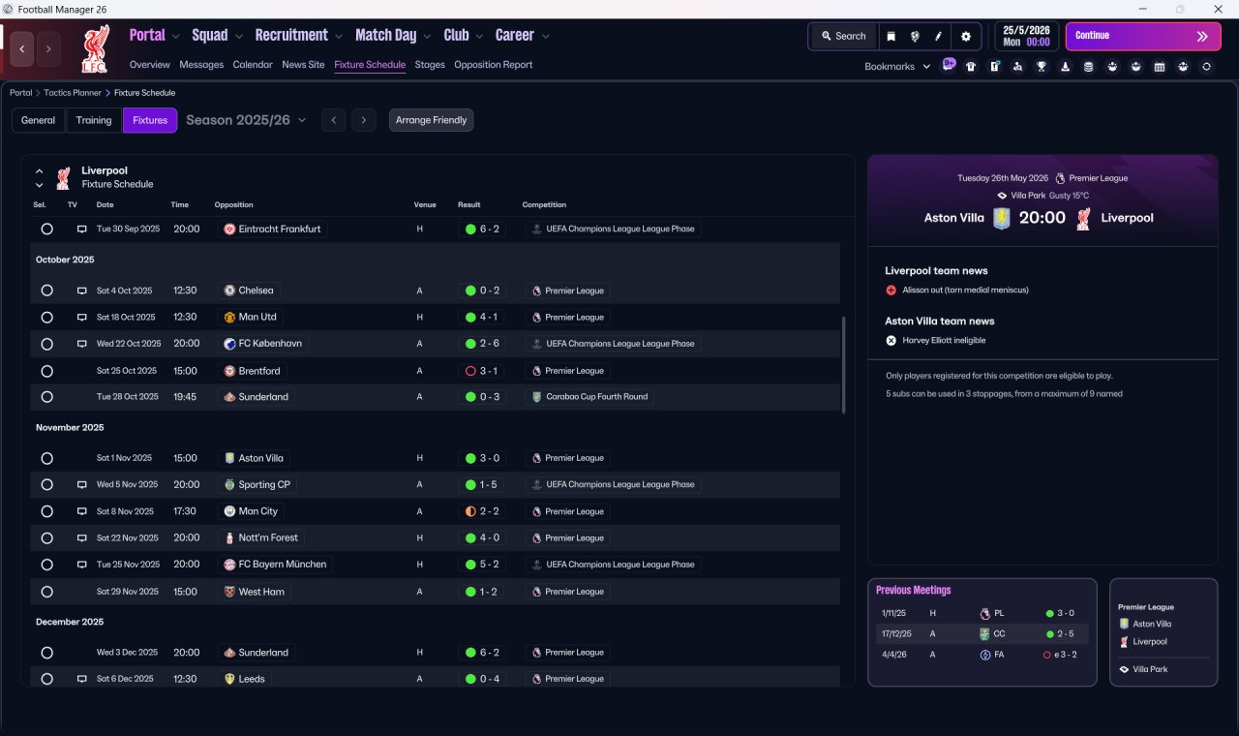Click the Arrange Friendly button

click(x=432, y=120)
